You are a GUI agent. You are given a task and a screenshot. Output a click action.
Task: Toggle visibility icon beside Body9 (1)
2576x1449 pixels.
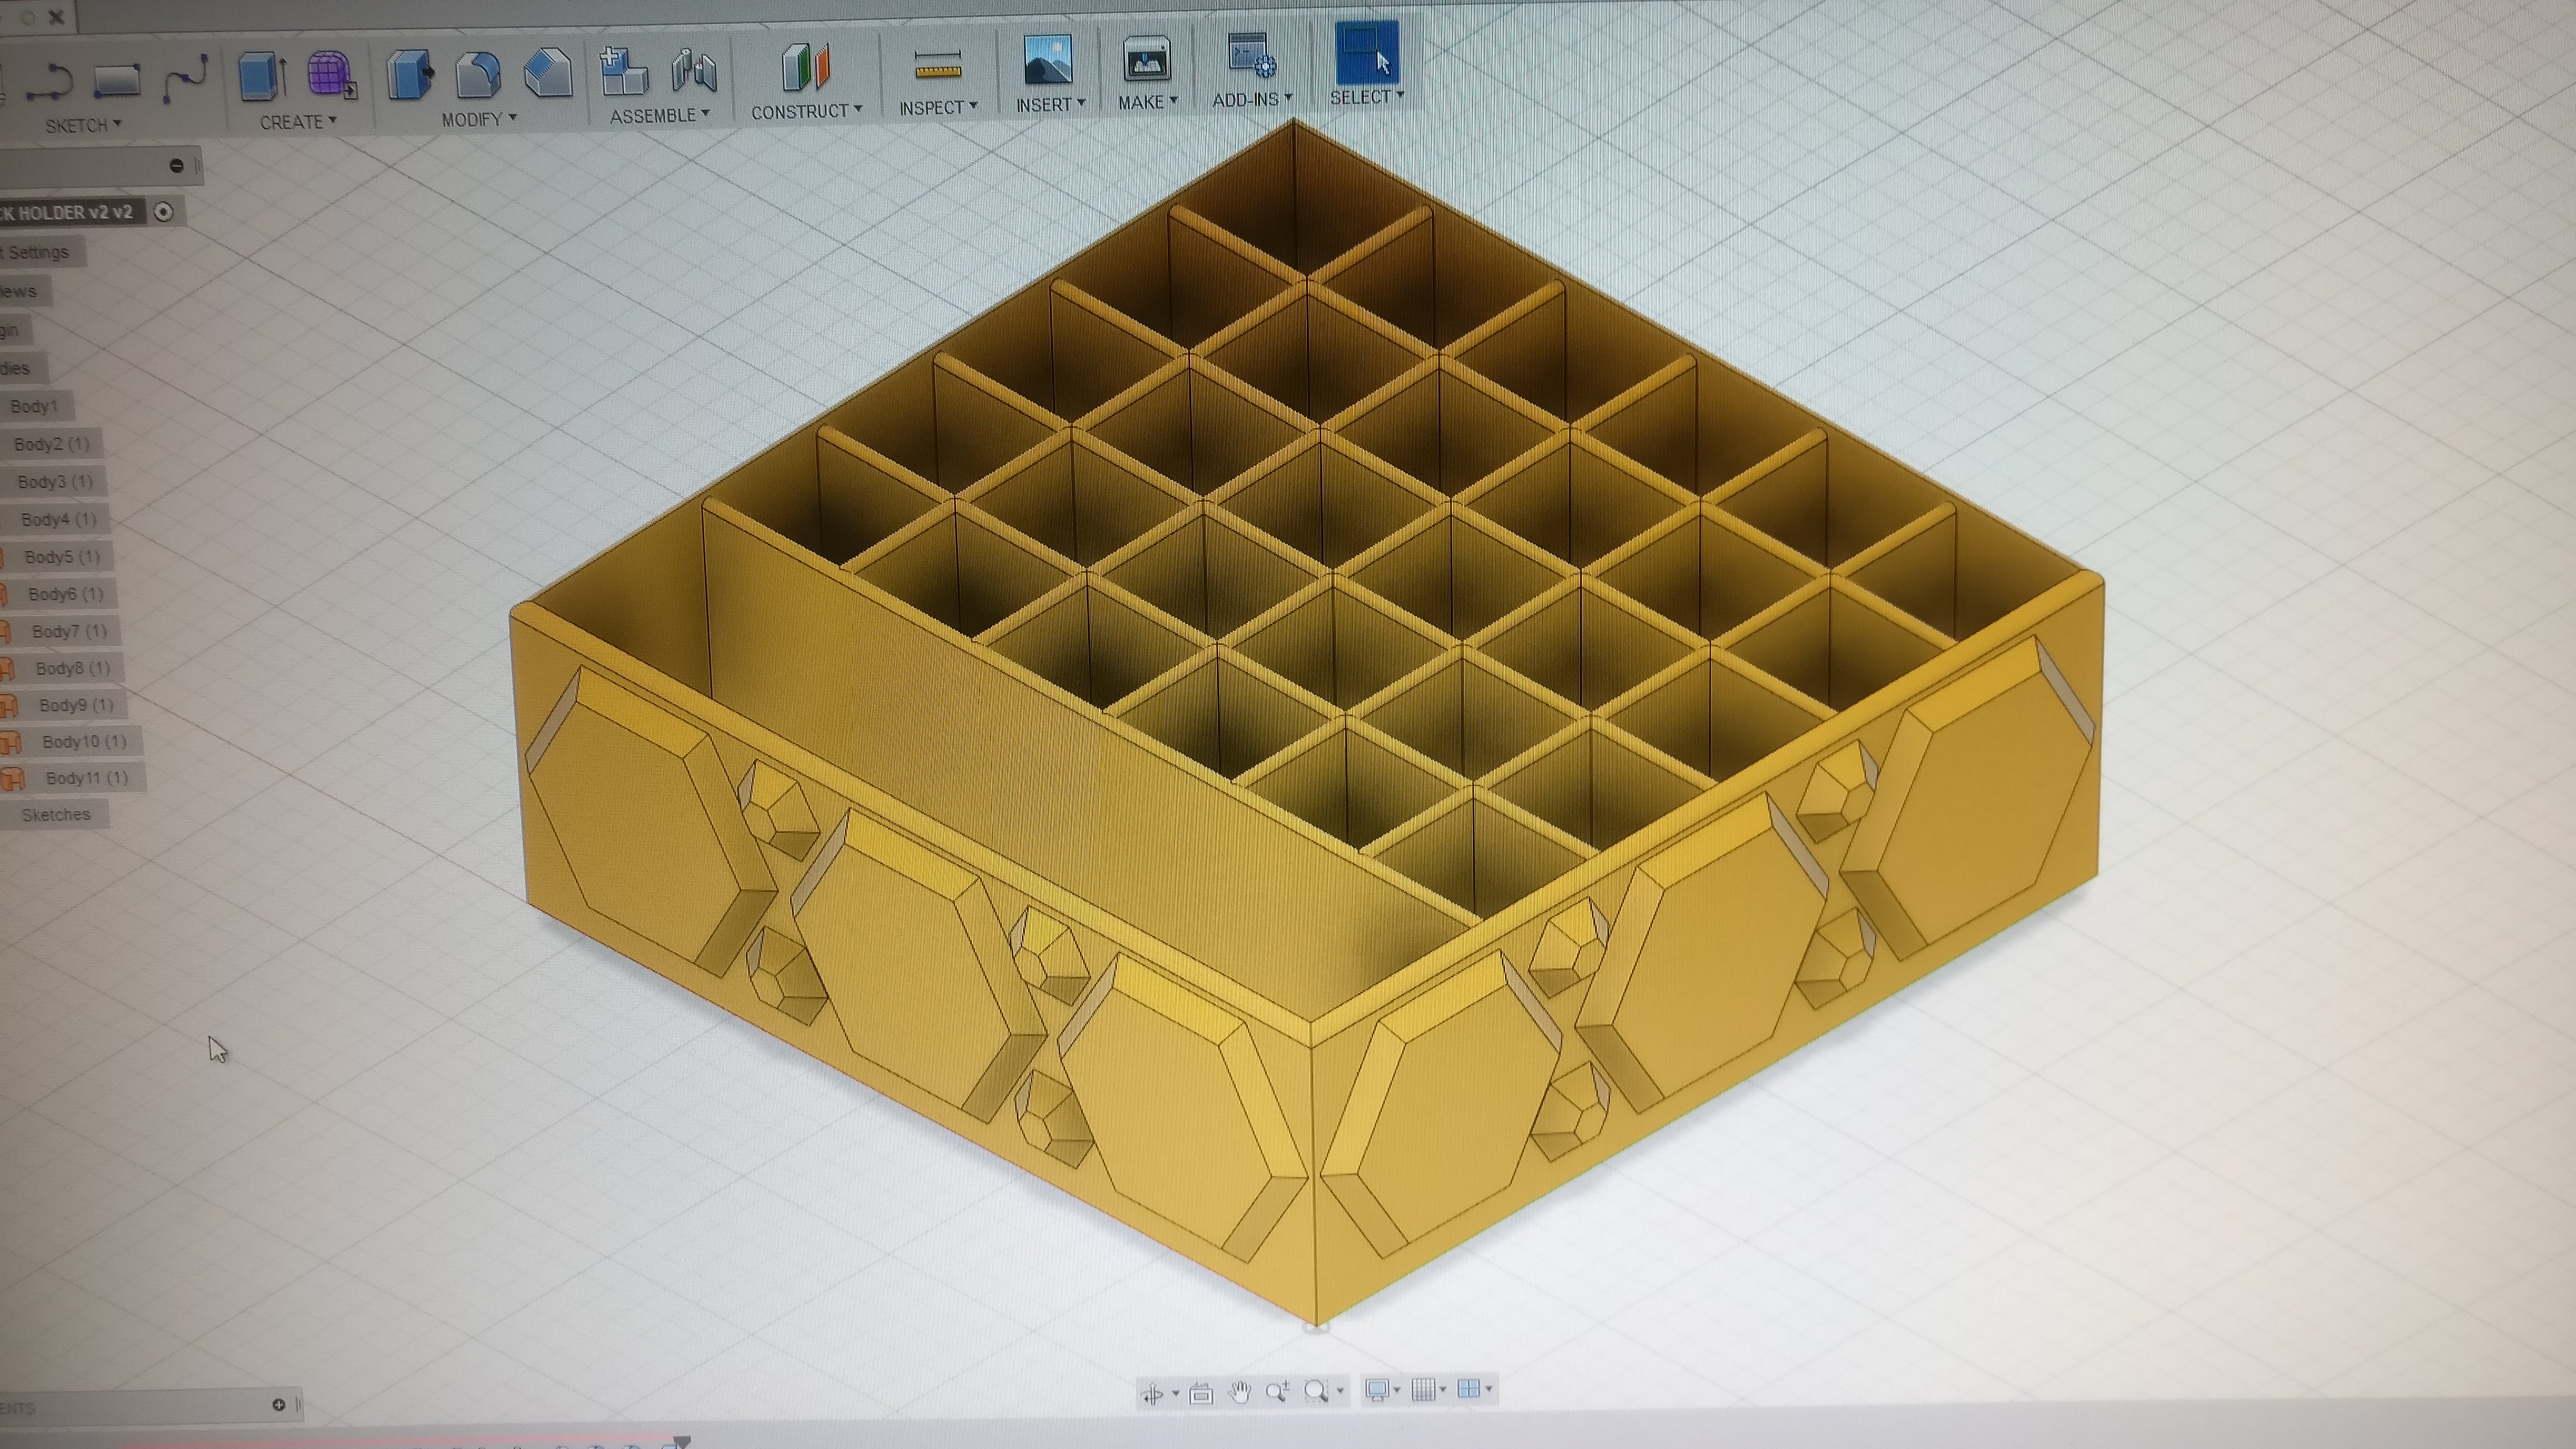coord(9,706)
